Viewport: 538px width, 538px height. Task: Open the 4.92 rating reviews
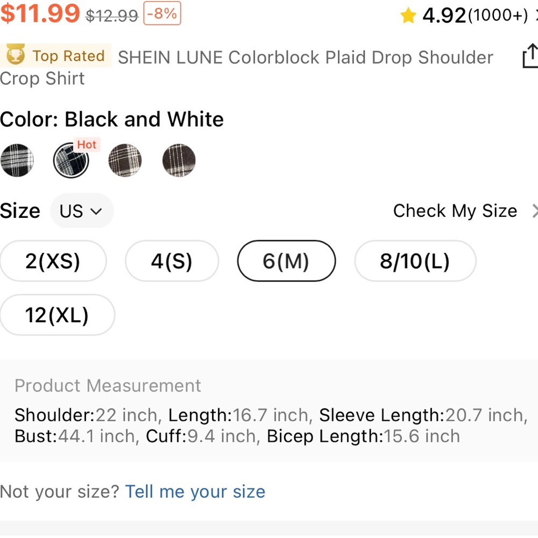pyautogui.click(x=475, y=16)
